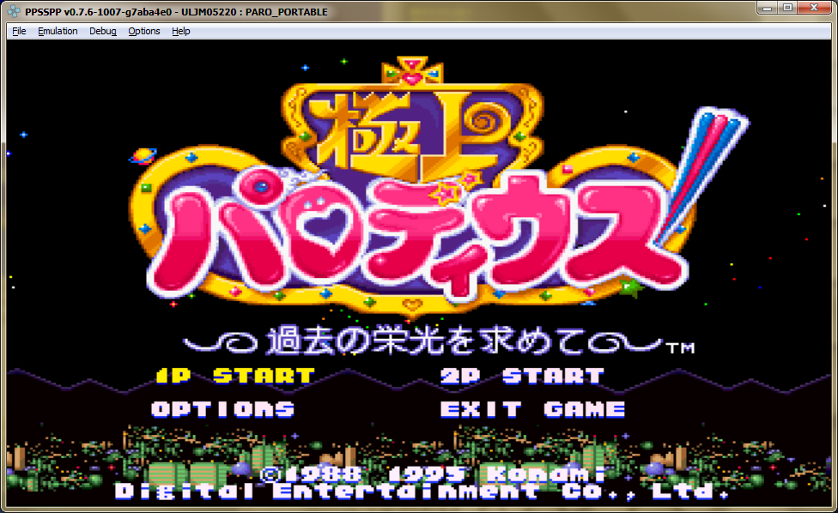Screen dimensions: 838x513
Task: Maximize the PPSSPP window
Action: coord(787,8)
